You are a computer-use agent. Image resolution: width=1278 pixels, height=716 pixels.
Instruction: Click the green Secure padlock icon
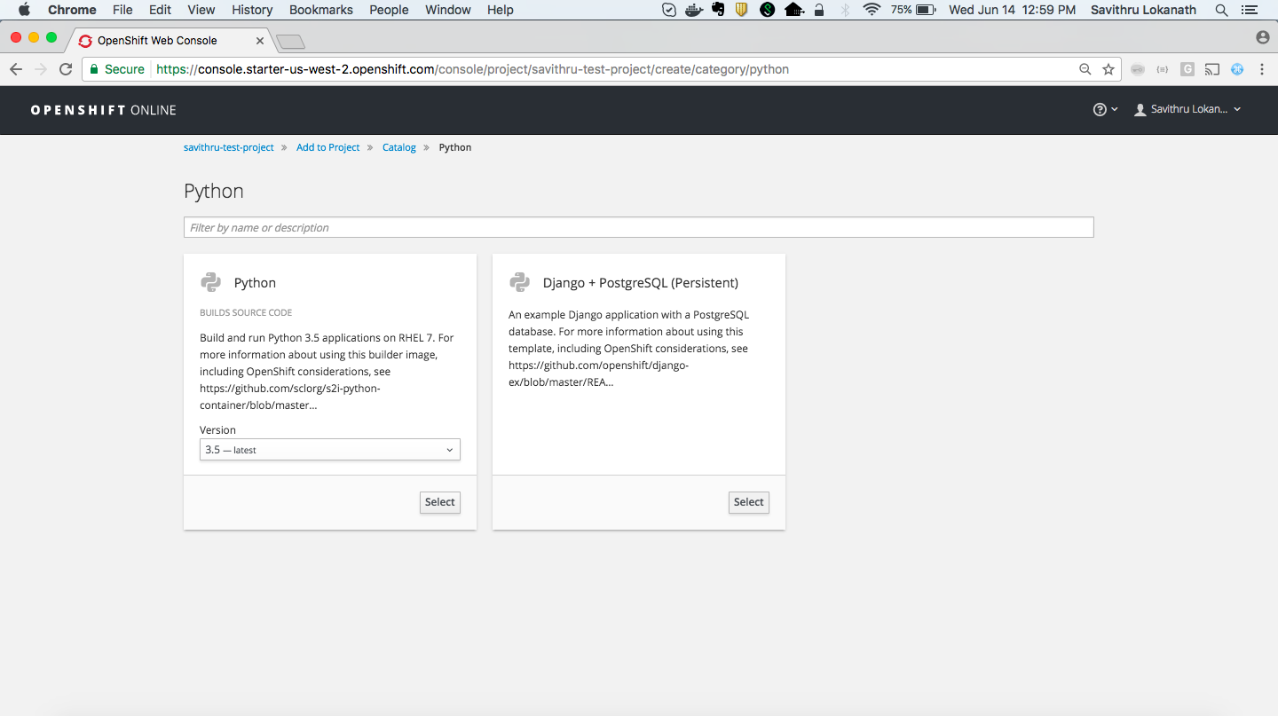pyautogui.click(x=94, y=69)
